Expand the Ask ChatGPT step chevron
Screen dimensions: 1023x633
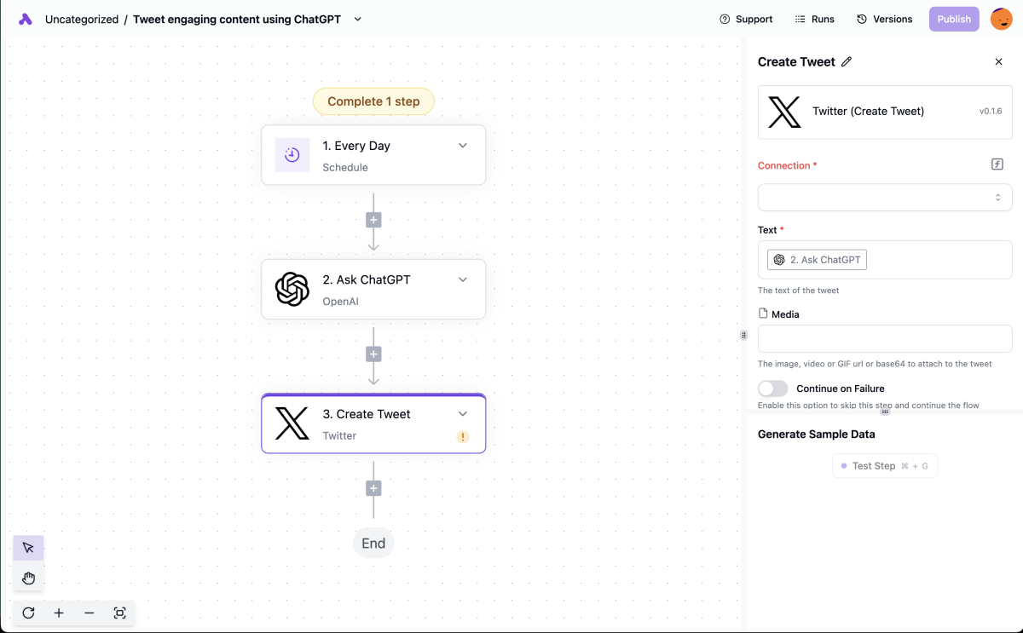pos(463,279)
